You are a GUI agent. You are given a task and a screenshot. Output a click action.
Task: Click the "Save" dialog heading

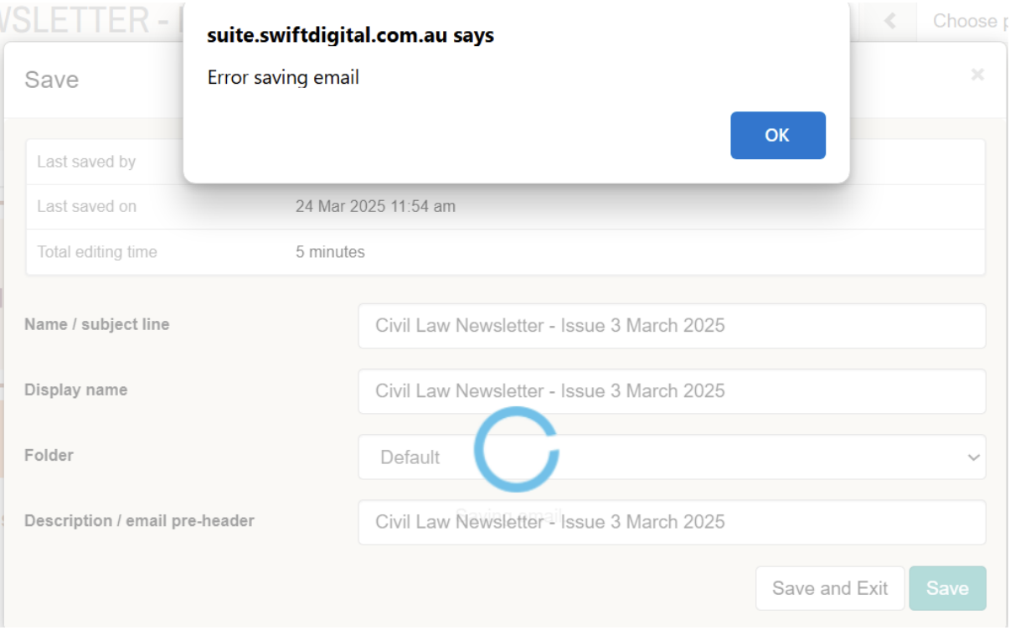(x=52, y=80)
